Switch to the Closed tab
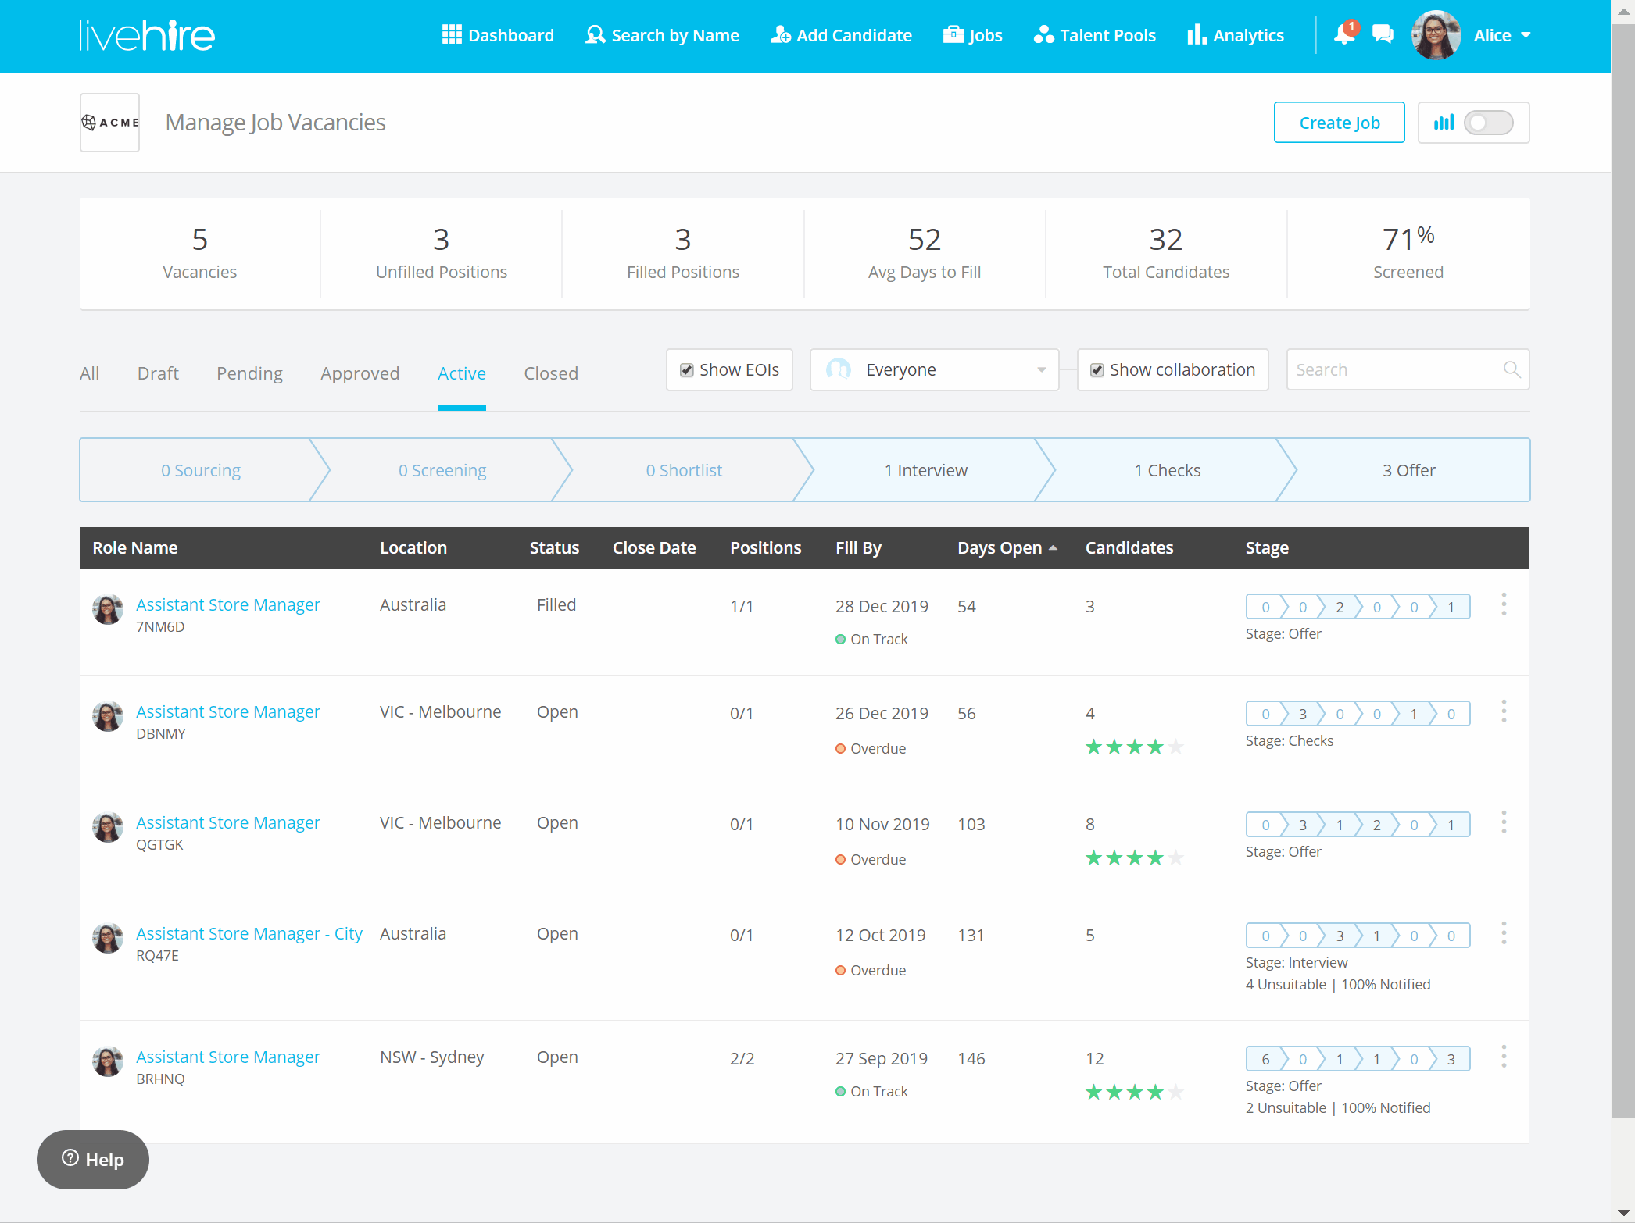Image resolution: width=1635 pixels, height=1223 pixels. 550,373
